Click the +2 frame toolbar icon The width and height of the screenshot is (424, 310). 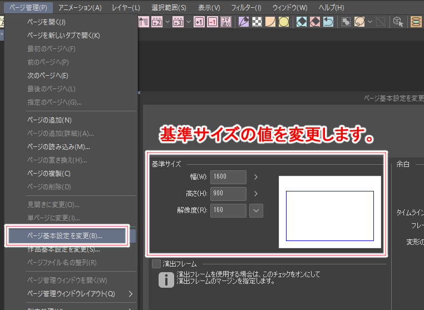[x=157, y=22]
